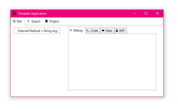Screen dimensions: 178x110
Task: Click the application logo in the title bar
Action: (x=15, y=14)
